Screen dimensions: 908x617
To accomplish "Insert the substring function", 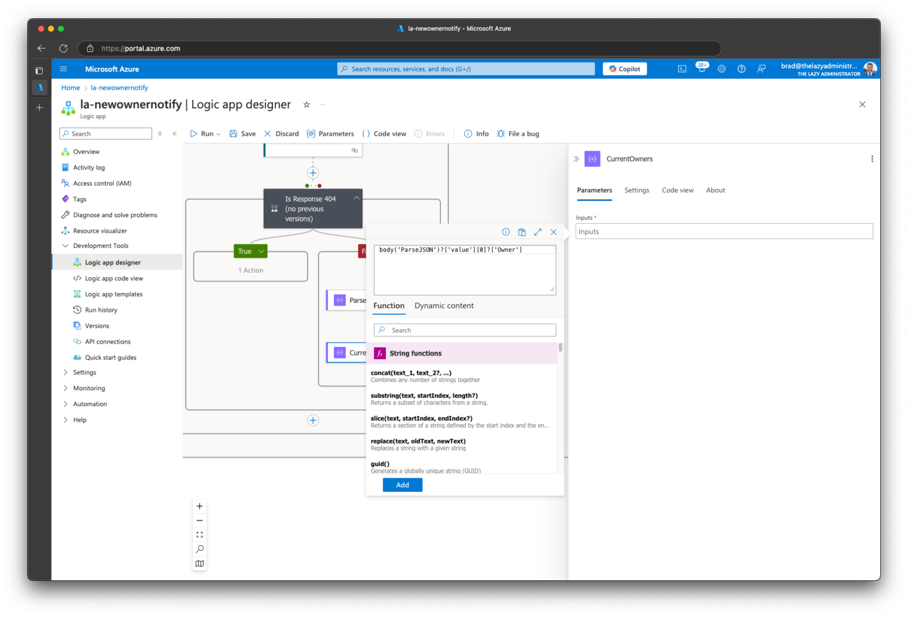I will pos(461,399).
